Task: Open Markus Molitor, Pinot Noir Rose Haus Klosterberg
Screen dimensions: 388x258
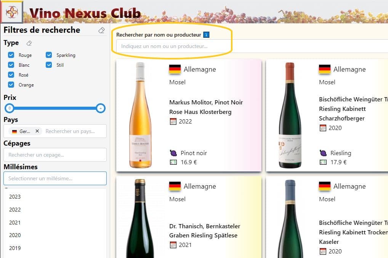Action: tap(206, 107)
